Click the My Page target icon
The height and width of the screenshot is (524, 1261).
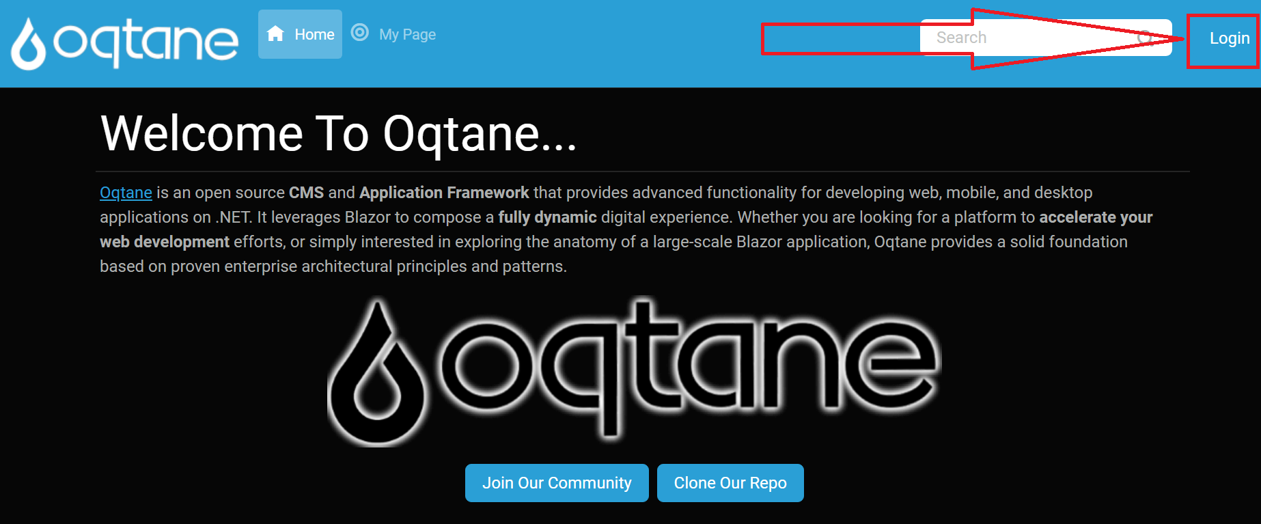point(360,32)
